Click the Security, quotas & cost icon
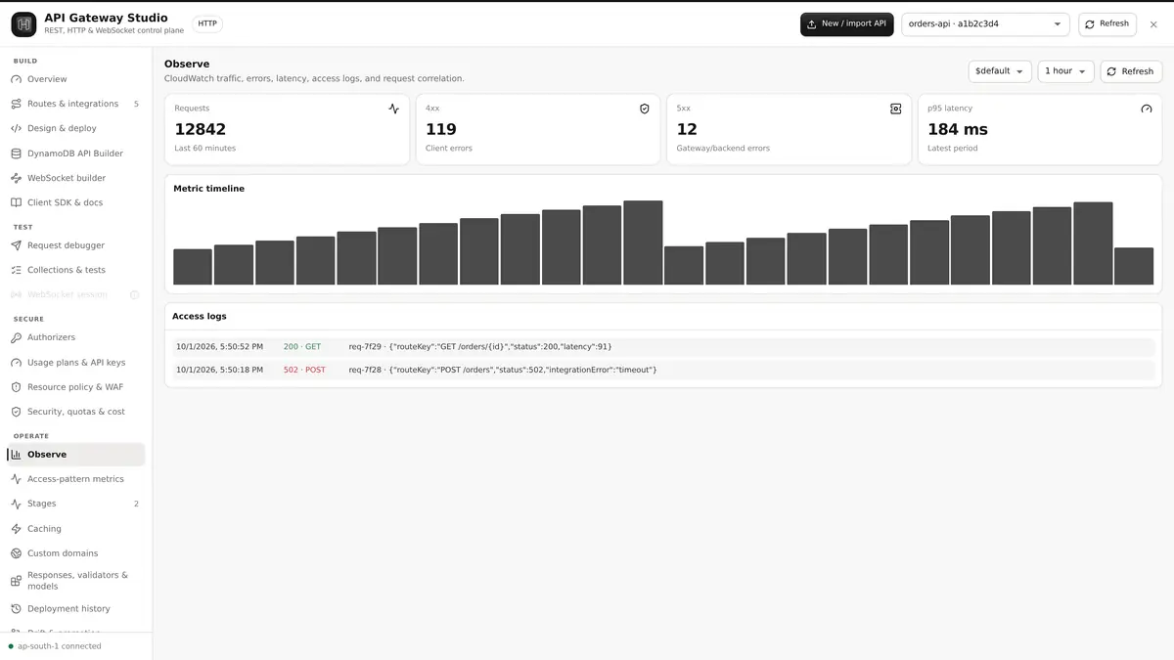The width and height of the screenshot is (1174, 660). 16,412
